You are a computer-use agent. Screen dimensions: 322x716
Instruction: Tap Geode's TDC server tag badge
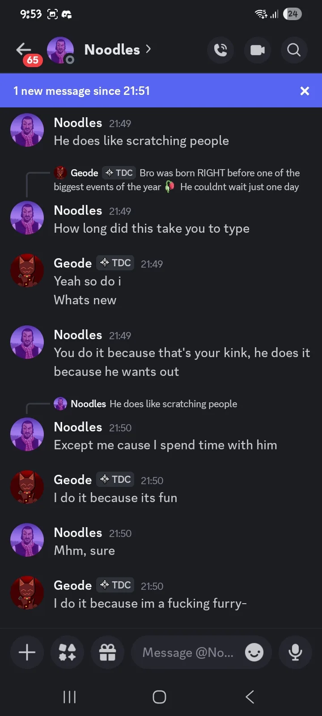pyautogui.click(x=116, y=263)
